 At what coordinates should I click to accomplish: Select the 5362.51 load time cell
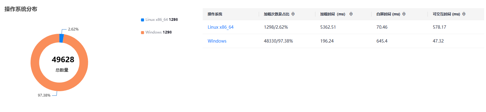[x=328, y=27]
